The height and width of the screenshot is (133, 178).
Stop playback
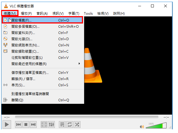[x=26, y=125]
